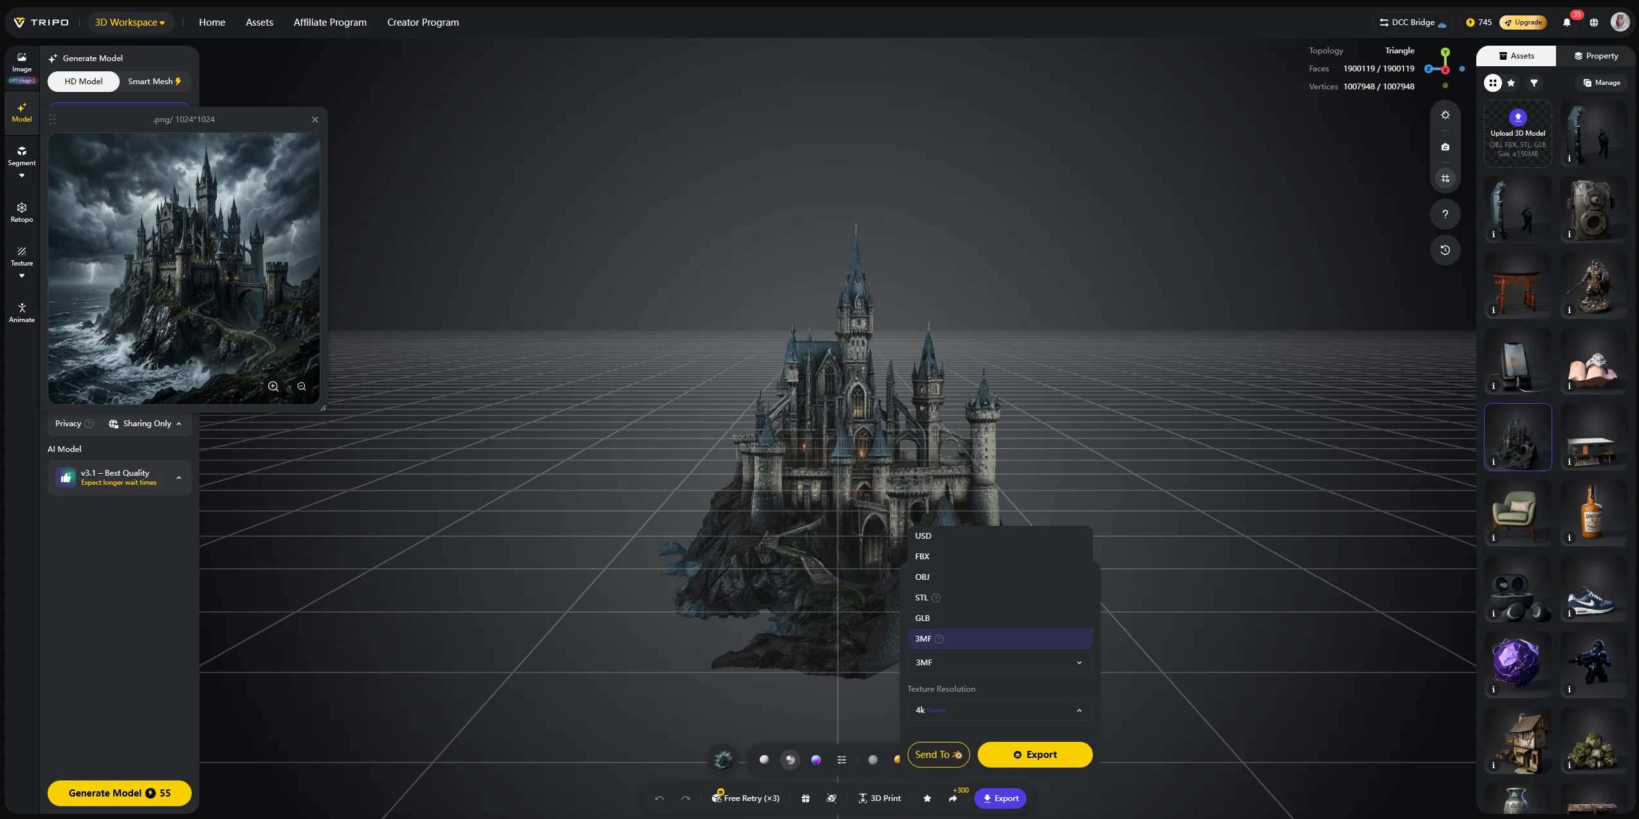Open the help question mark button
Viewport: 1639px width, 819px height.
[1445, 214]
